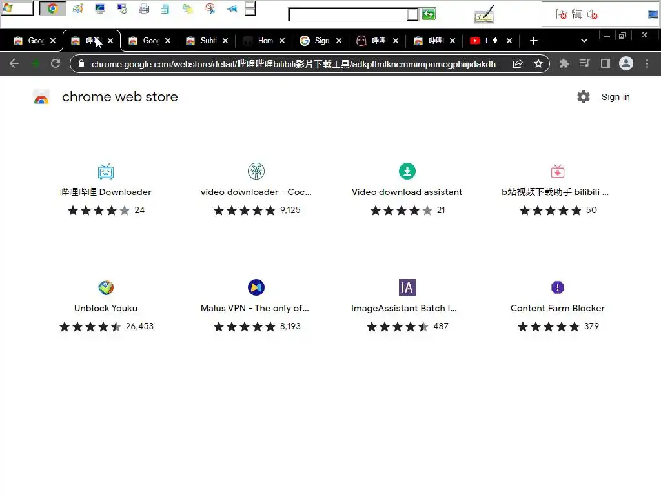Click the Content Farm Blocker title
This screenshot has height=496, width=661.
click(558, 308)
